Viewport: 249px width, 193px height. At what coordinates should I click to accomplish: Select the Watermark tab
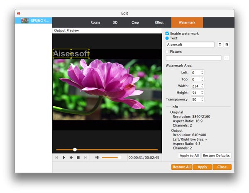pos(187,22)
